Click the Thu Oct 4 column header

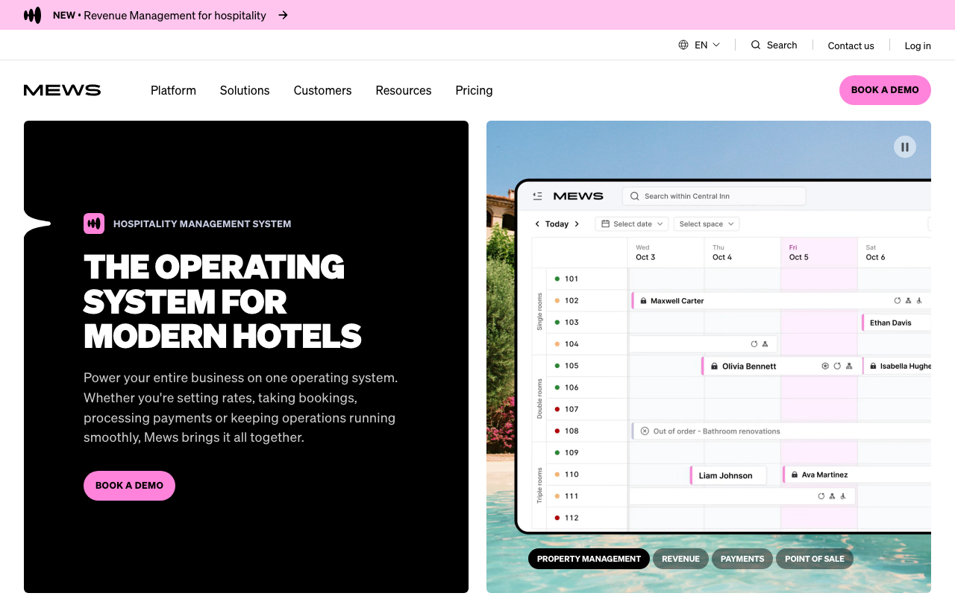742,253
